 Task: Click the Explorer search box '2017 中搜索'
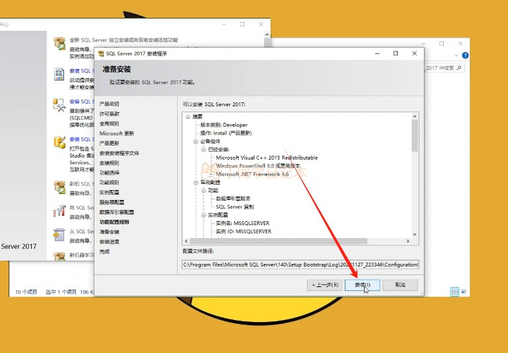click(445, 68)
